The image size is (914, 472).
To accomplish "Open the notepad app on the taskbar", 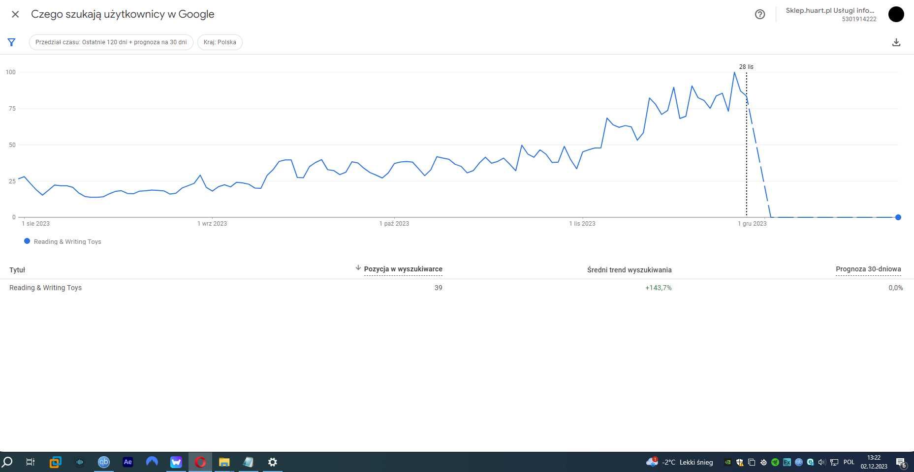I will click(248, 462).
